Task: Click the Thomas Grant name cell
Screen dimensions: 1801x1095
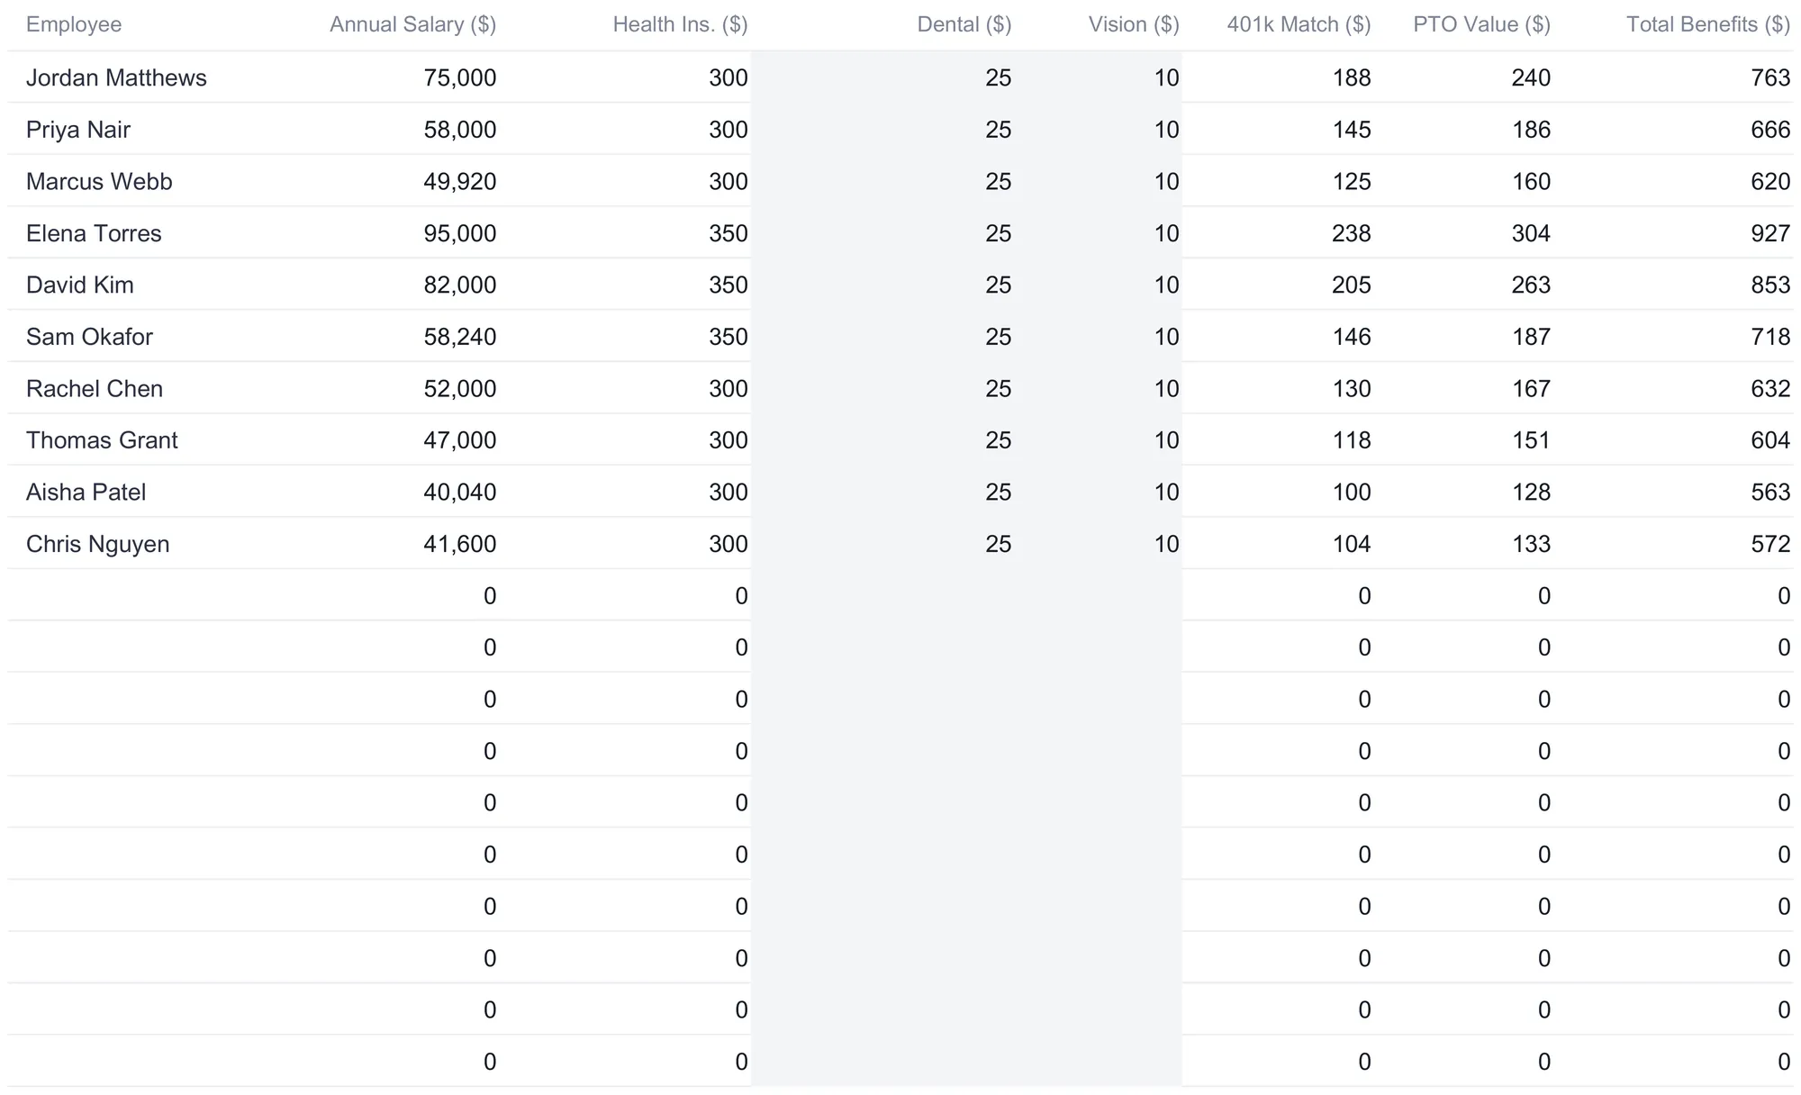Action: point(102,440)
